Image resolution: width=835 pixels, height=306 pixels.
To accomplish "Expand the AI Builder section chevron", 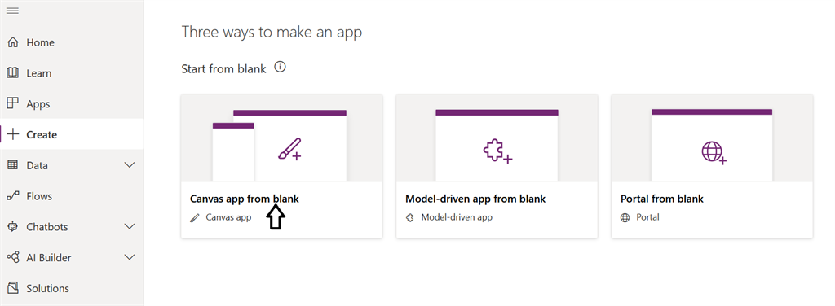I will [x=130, y=258].
